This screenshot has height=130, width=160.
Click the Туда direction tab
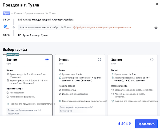point(6,13)
